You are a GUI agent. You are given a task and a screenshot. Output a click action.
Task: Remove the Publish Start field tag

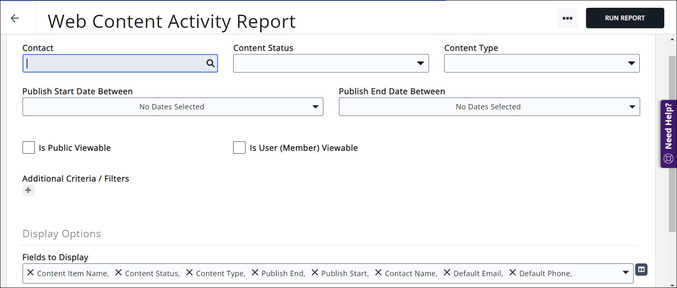click(x=315, y=272)
